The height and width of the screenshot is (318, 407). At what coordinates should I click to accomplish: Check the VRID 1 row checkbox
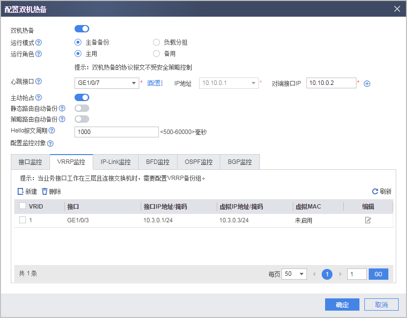point(22,220)
